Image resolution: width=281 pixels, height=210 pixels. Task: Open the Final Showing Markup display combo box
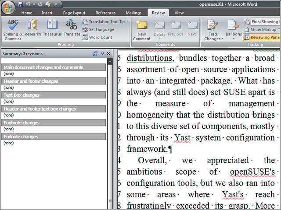point(266,21)
